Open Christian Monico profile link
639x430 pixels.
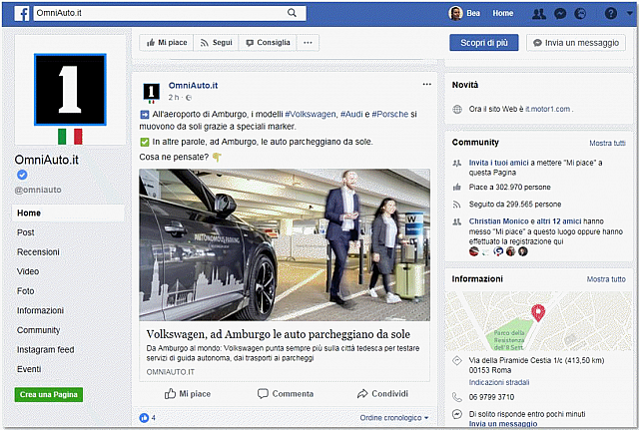coord(498,221)
